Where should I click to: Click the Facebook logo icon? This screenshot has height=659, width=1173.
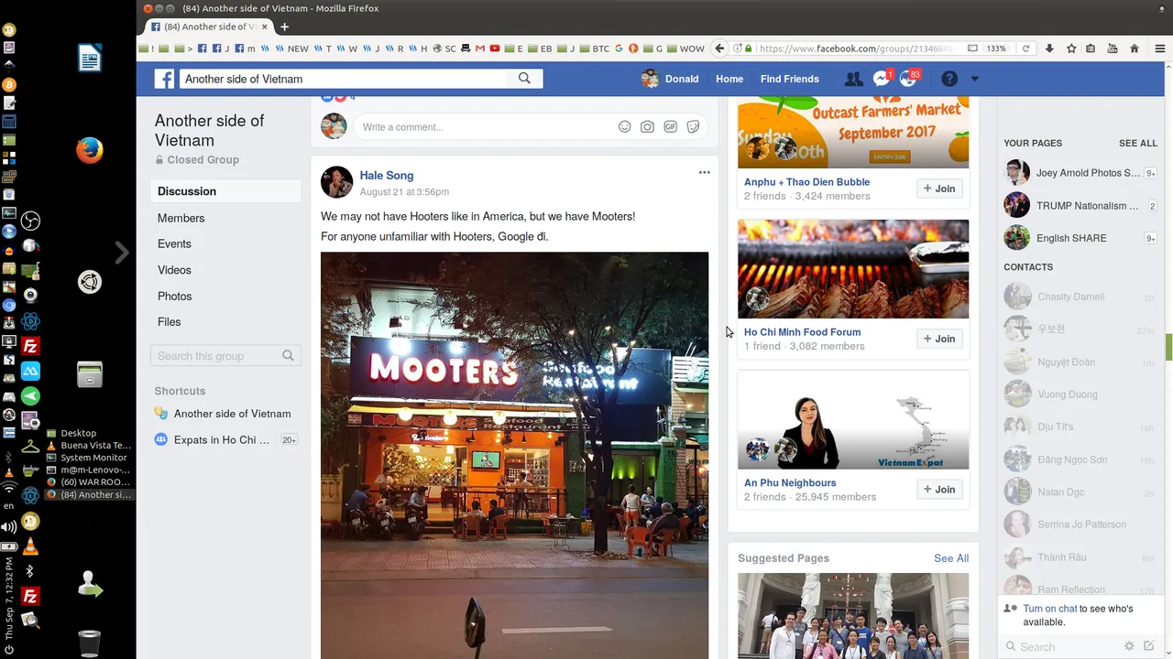coord(164,79)
